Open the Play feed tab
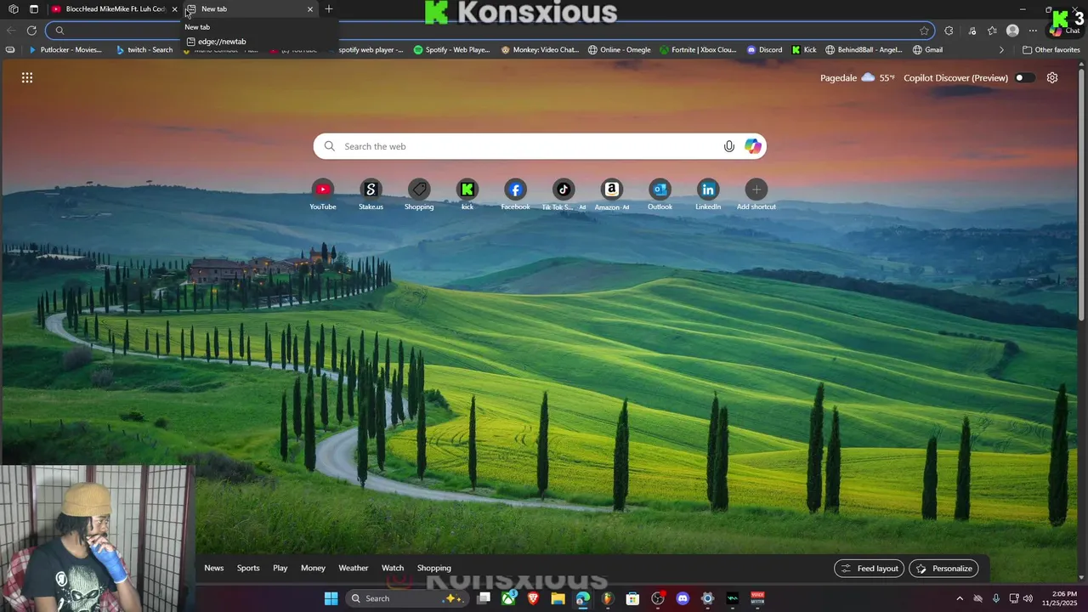Viewport: 1088px width, 612px height. [280, 568]
